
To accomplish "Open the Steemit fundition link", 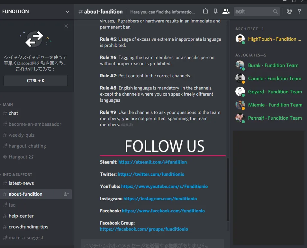I will [x=152, y=162].
